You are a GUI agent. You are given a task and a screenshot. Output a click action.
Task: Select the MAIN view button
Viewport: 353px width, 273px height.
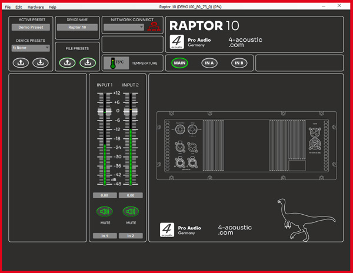[x=179, y=63]
